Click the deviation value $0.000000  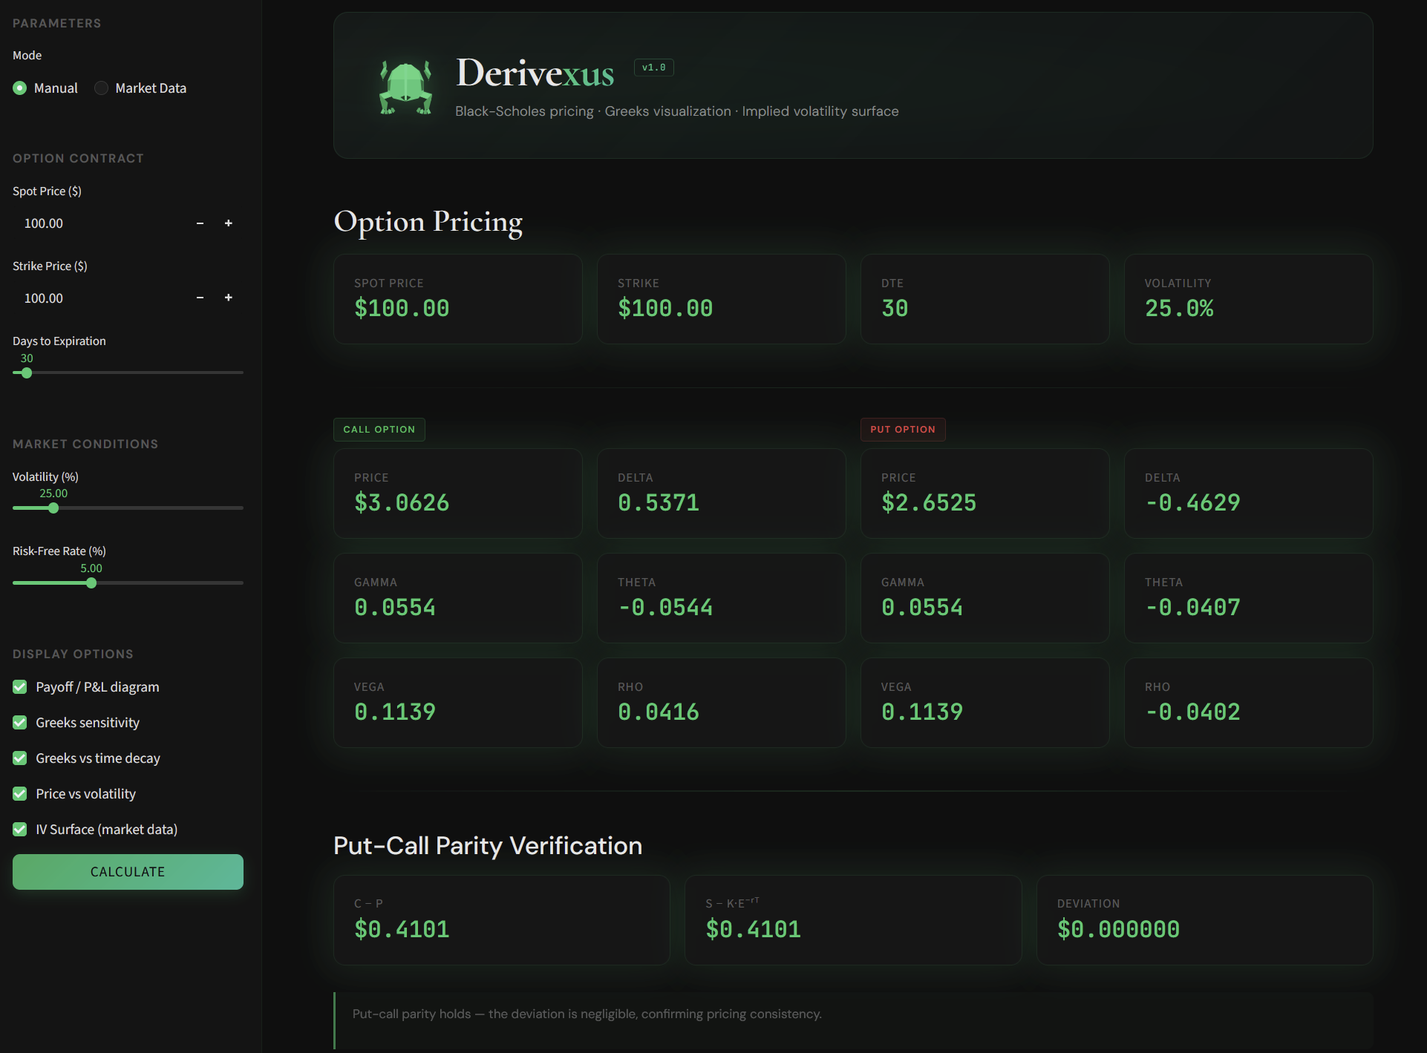pyautogui.click(x=1118, y=929)
